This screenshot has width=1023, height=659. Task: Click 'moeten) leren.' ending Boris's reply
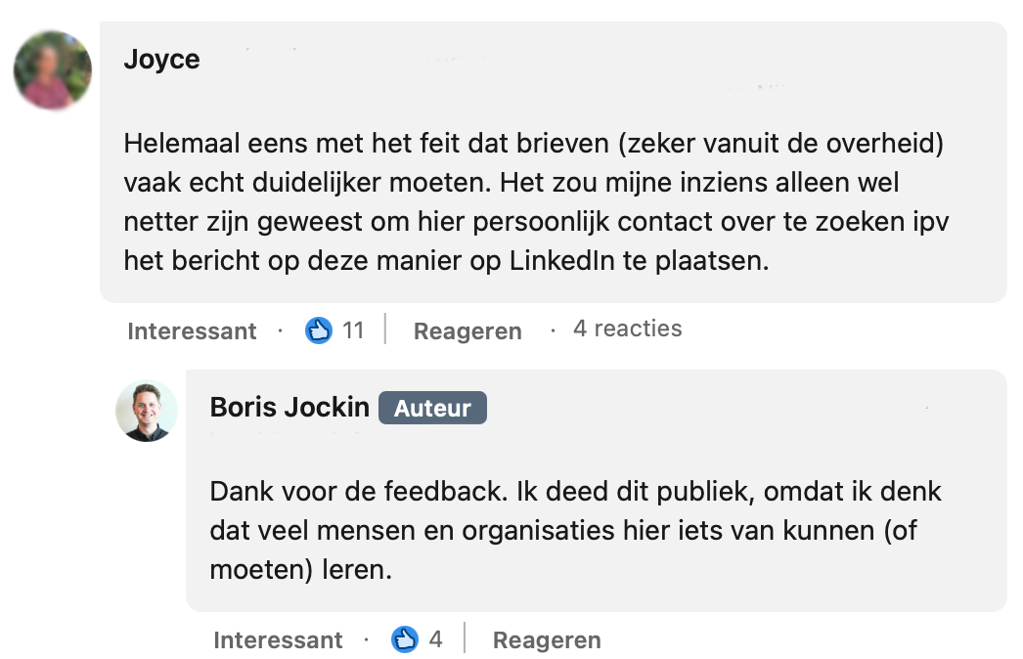[x=300, y=569]
